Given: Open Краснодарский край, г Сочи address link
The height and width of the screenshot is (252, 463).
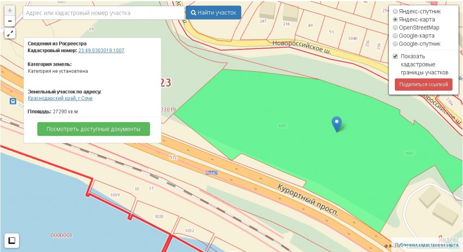Looking at the screenshot, I should coord(60,98).
